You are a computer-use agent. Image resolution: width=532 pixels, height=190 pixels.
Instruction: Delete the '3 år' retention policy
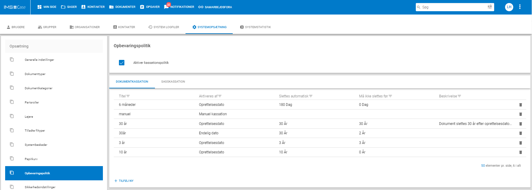pos(521,143)
